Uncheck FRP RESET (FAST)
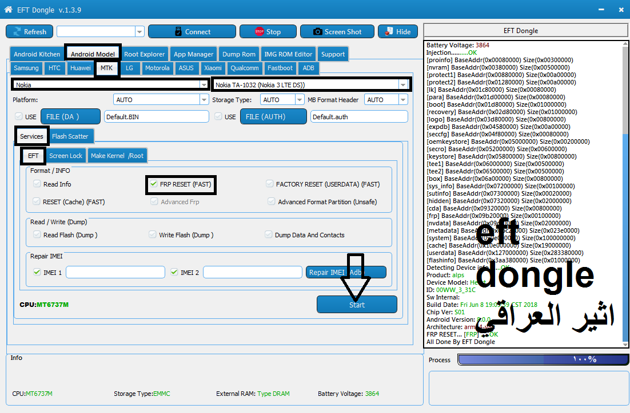 tap(153, 184)
